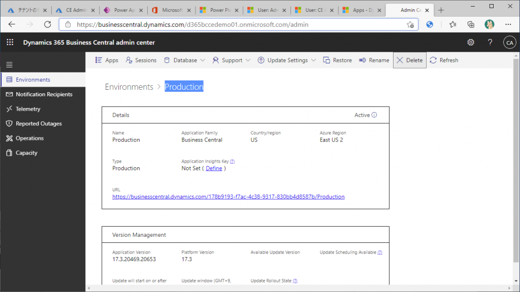This screenshot has width=520, height=292.
Task: Open the browser Collections icon
Action: pos(471,24)
